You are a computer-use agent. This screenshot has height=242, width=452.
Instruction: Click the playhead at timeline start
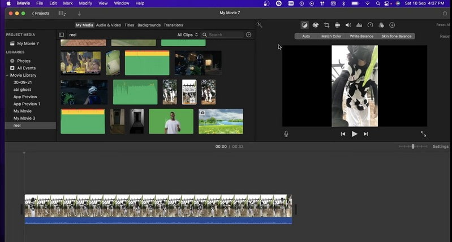24,153
